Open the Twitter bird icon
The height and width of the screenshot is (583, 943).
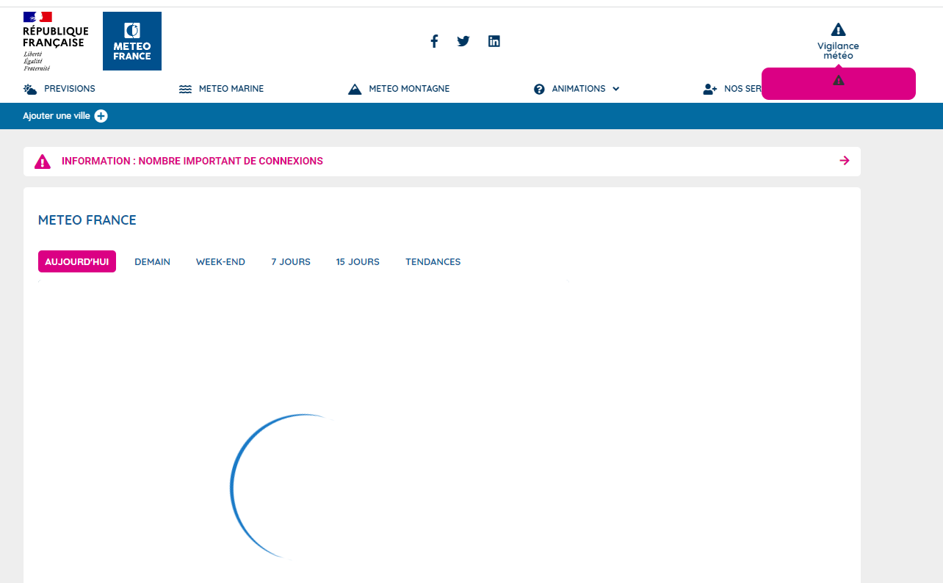[463, 41]
